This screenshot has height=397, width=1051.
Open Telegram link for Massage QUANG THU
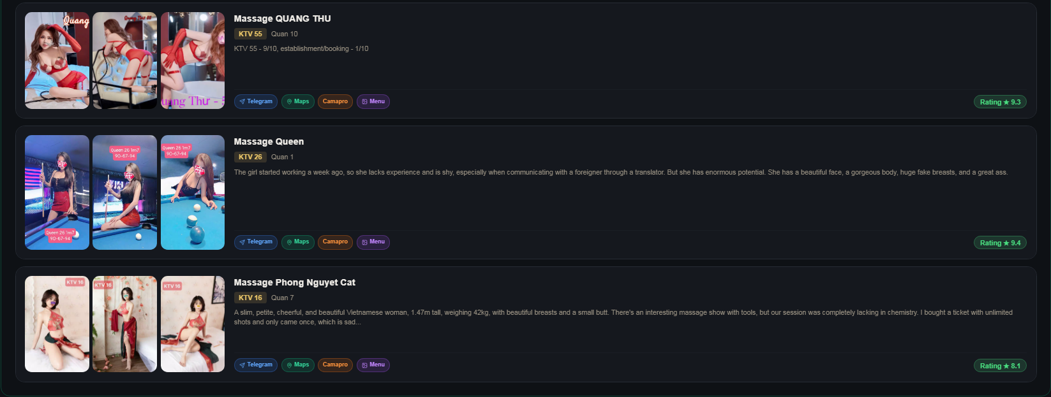pos(256,102)
